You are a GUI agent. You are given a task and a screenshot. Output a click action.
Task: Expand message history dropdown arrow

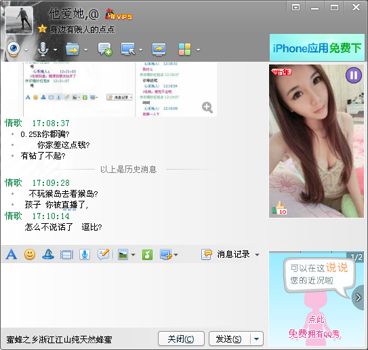coord(258,255)
